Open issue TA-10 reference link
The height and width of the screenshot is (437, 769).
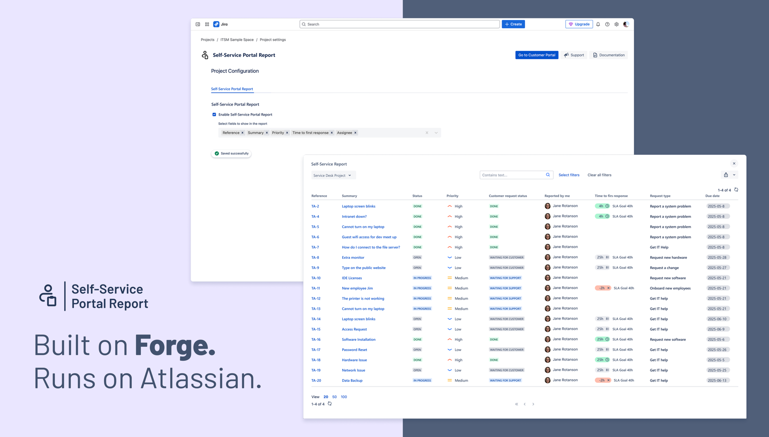(316, 278)
